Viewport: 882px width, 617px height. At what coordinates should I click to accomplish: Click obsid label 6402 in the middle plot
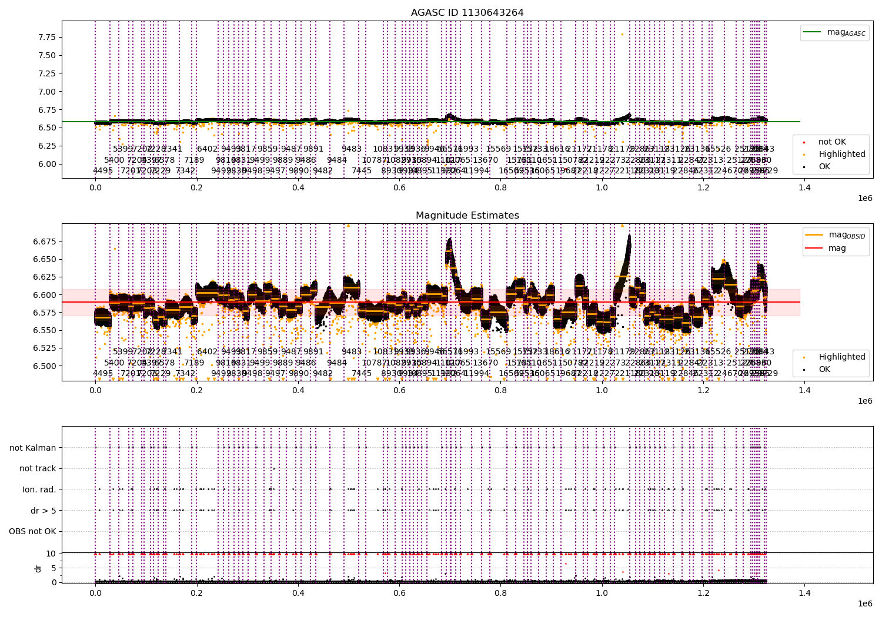point(207,351)
